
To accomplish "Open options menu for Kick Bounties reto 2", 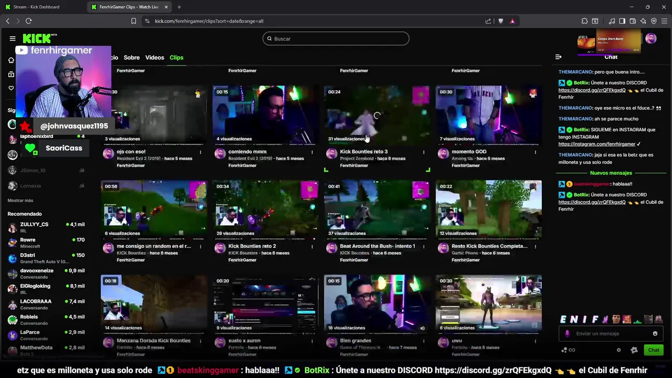I will coord(312,247).
